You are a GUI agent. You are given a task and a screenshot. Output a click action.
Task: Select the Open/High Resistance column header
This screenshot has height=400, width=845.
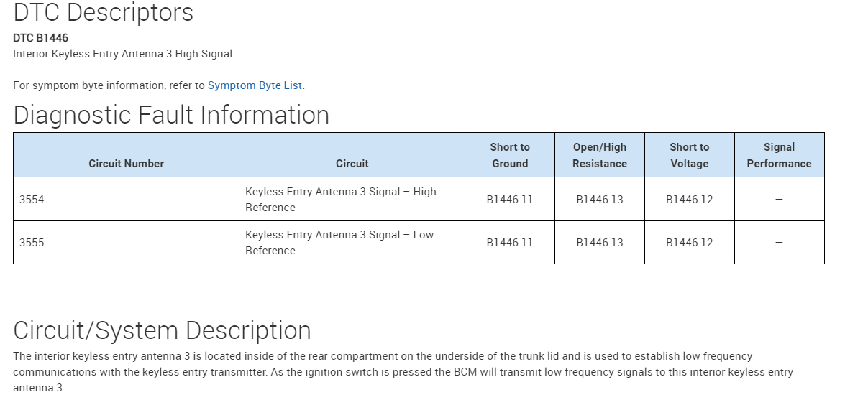tap(600, 155)
